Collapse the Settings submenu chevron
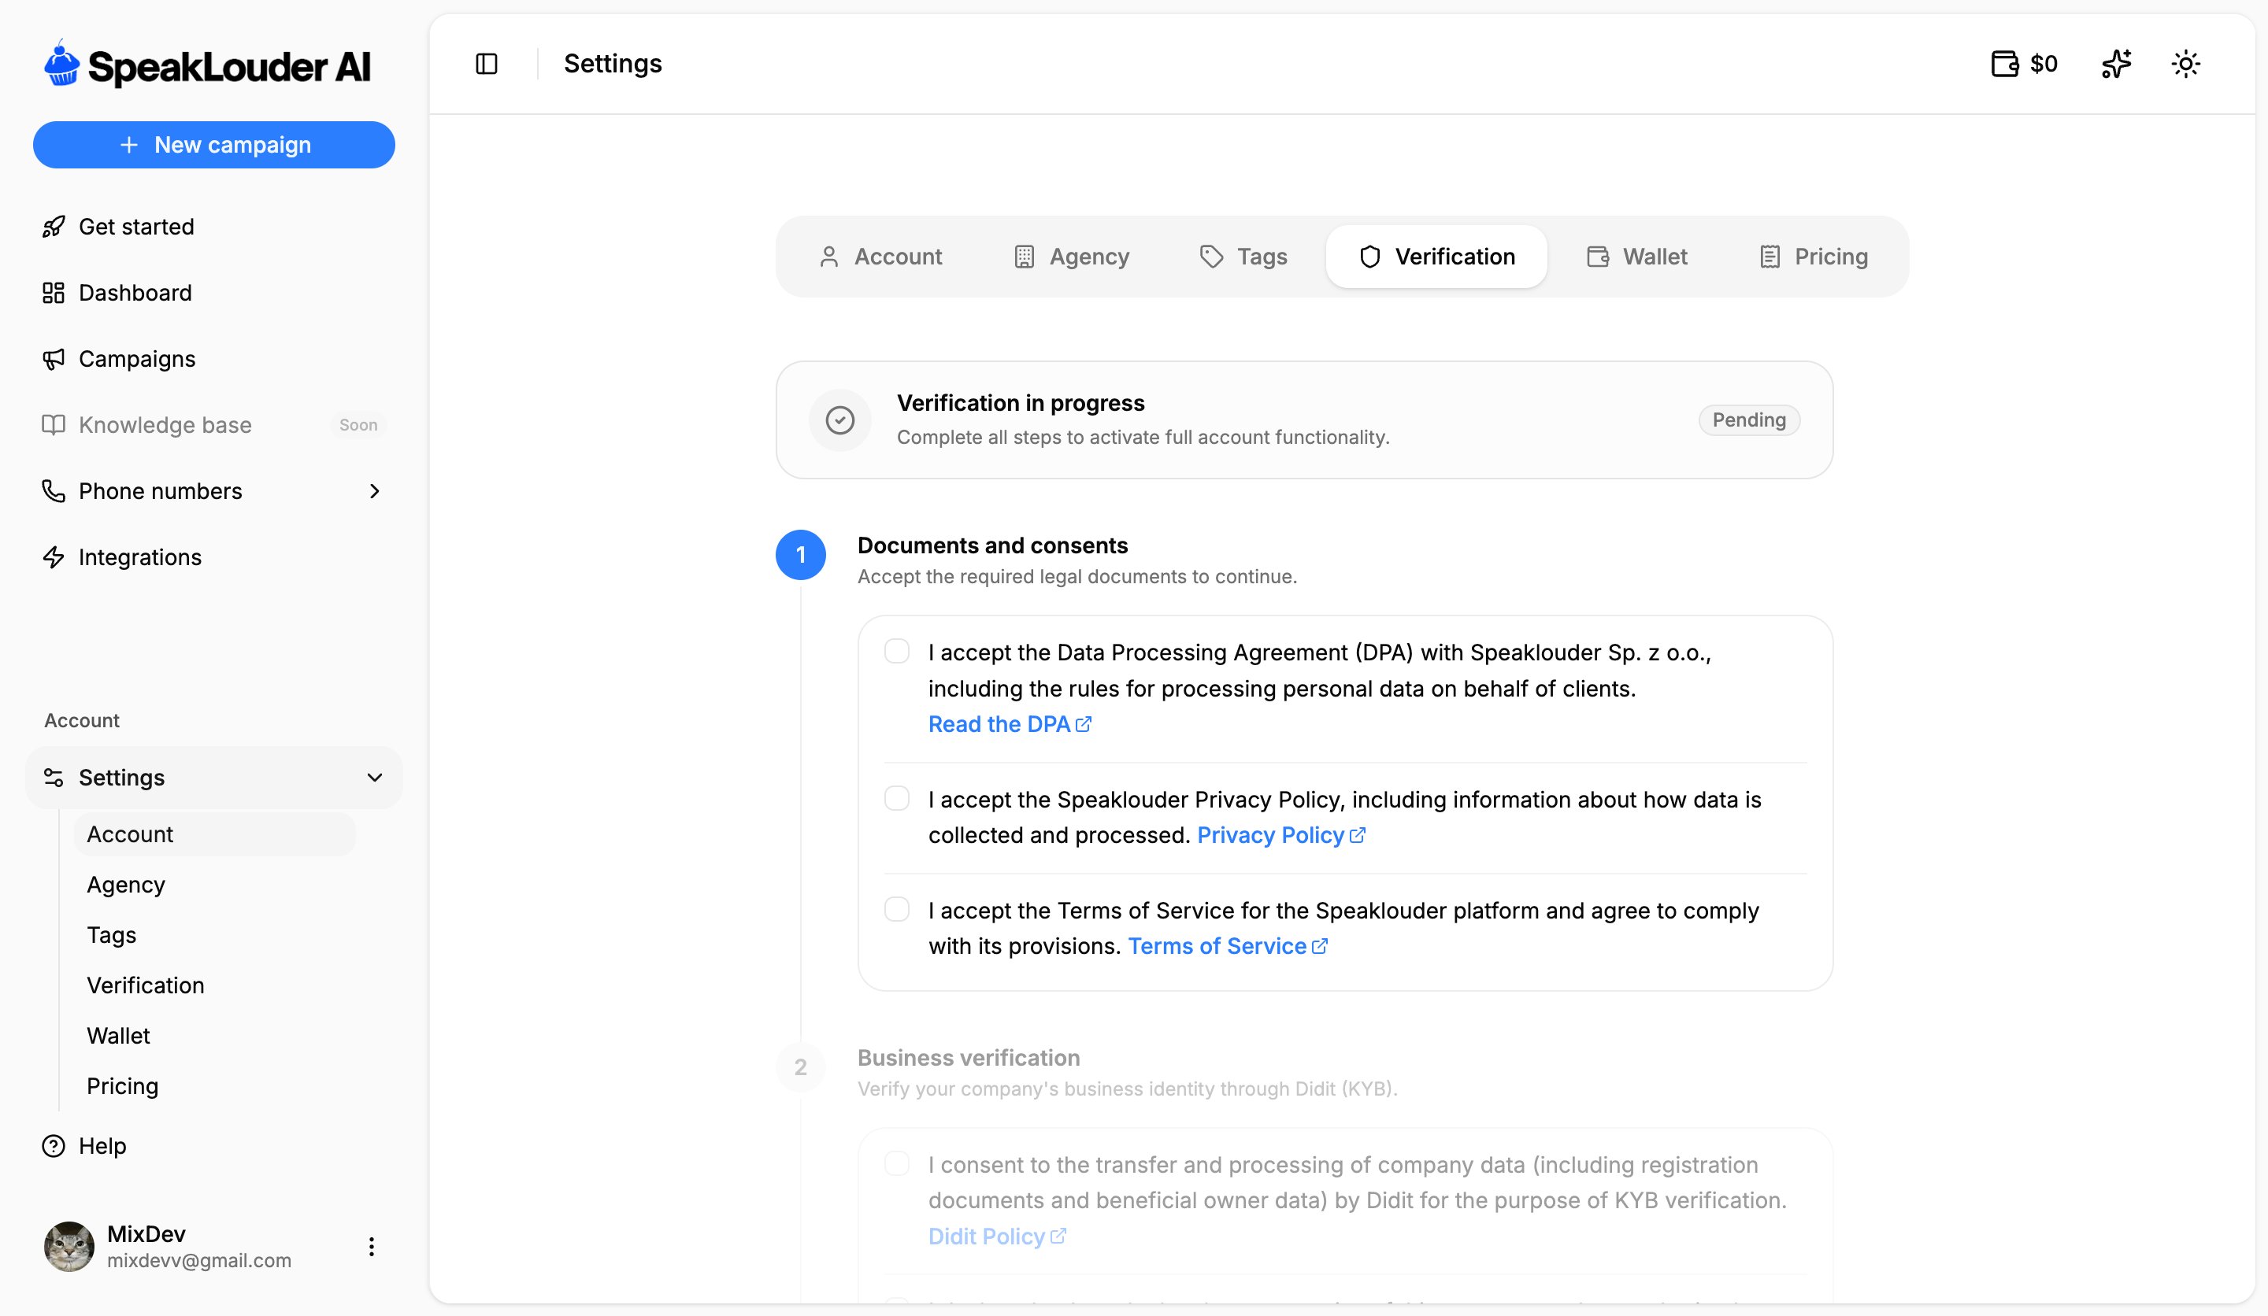 pos(374,777)
